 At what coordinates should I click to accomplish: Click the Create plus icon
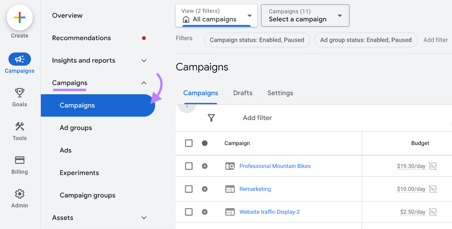pos(20,17)
